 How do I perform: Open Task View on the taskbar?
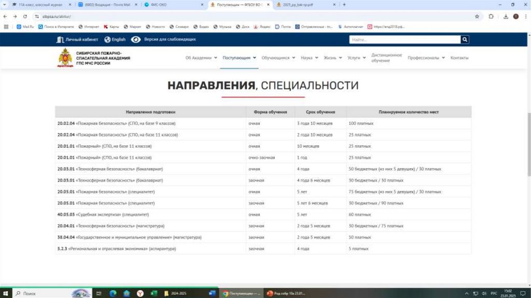point(99,293)
